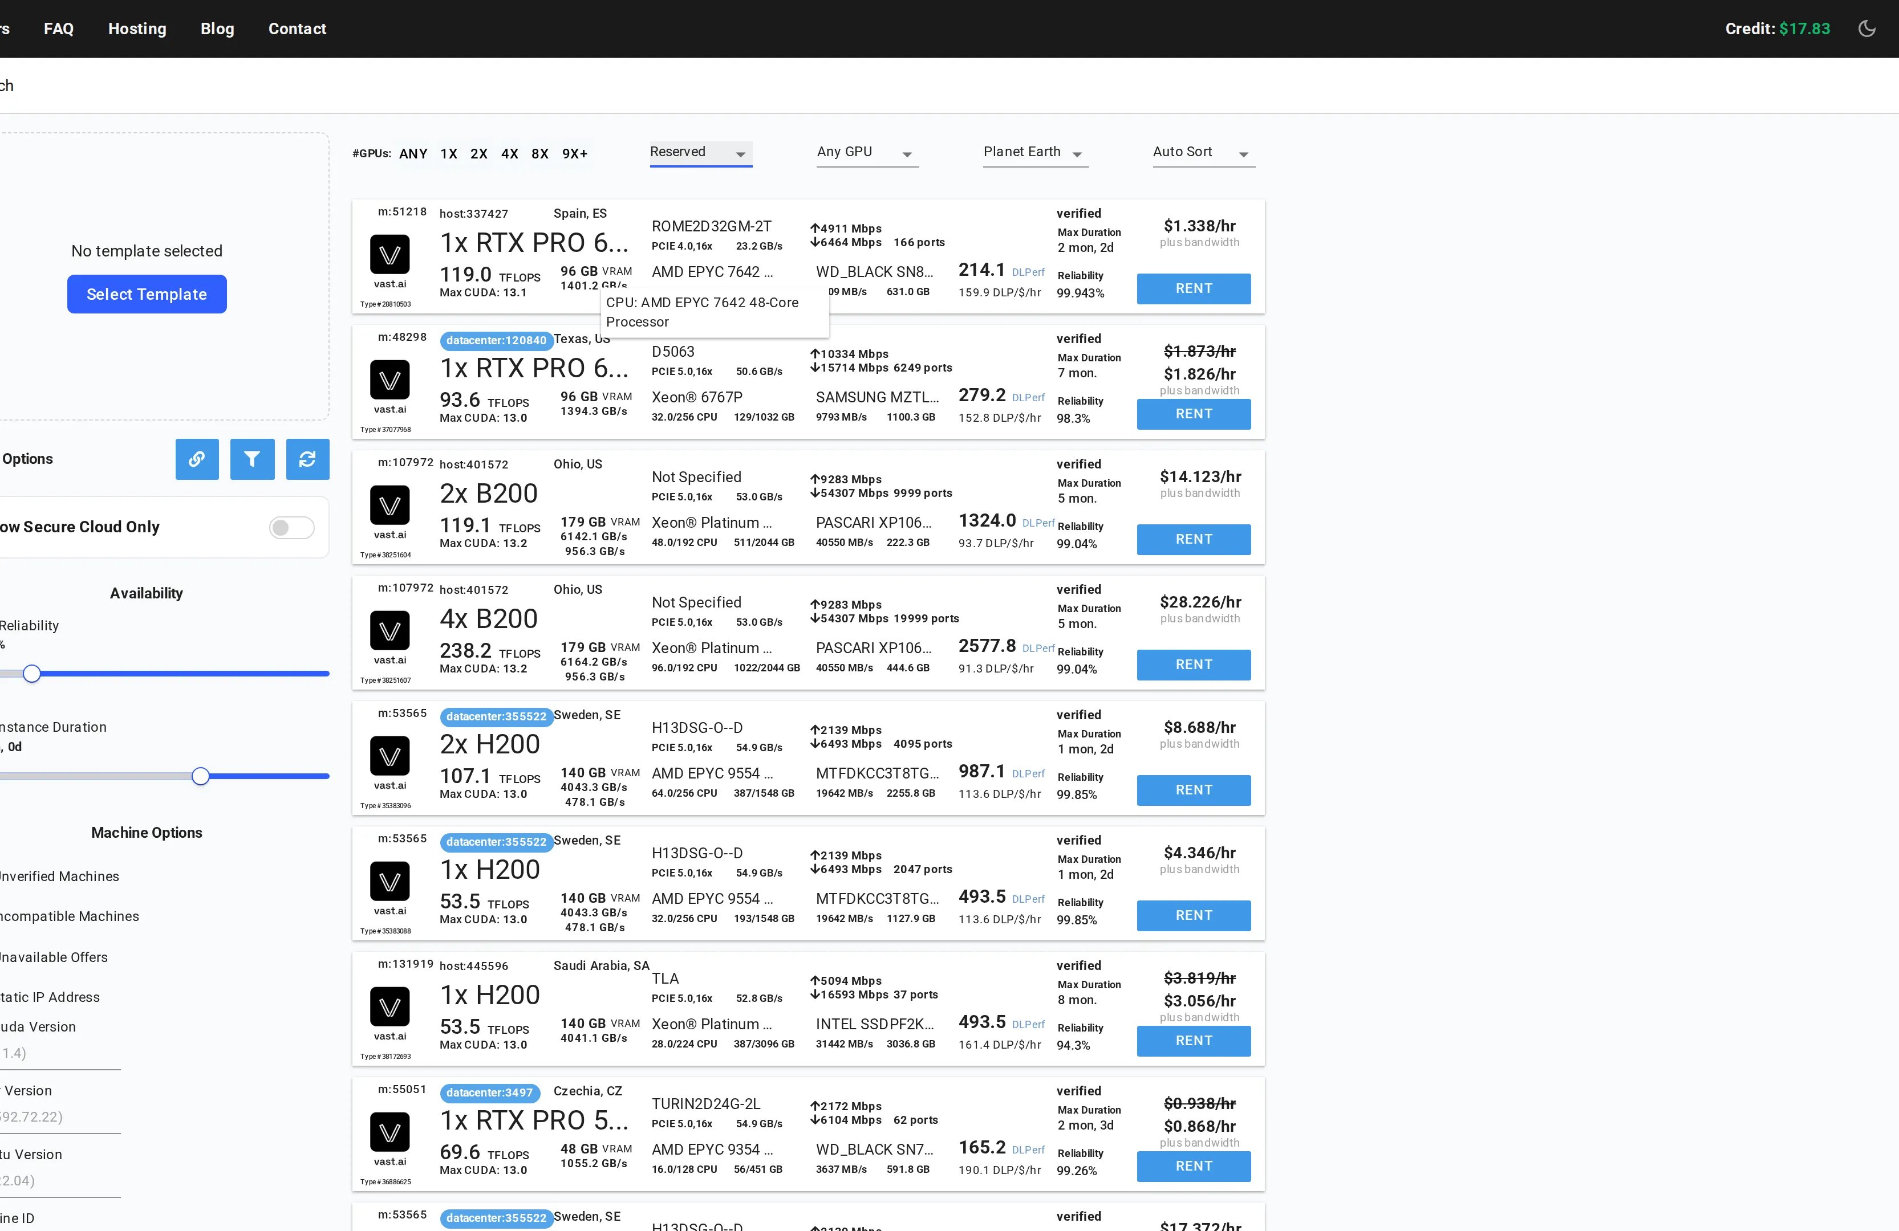Select 8X GPU count filter
The width and height of the screenshot is (1899, 1231).
coord(540,154)
